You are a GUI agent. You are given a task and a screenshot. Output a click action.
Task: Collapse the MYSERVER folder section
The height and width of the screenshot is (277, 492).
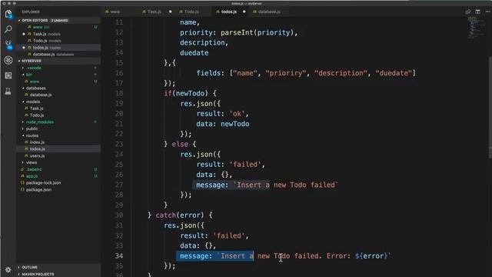pos(32,61)
